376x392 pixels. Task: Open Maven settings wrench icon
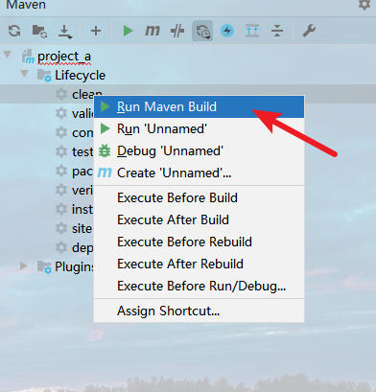pyautogui.click(x=309, y=31)
